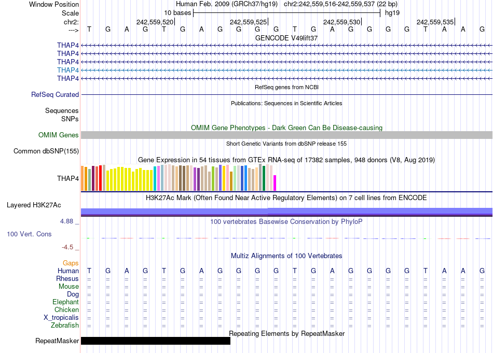Open RefSeq genes from NCBI track title
Screen dimensions: 493x353
[x=286, y=87]
